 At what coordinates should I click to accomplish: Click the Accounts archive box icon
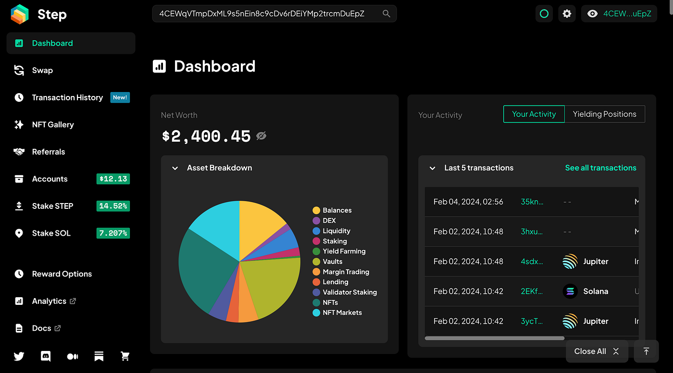point(19,179)
